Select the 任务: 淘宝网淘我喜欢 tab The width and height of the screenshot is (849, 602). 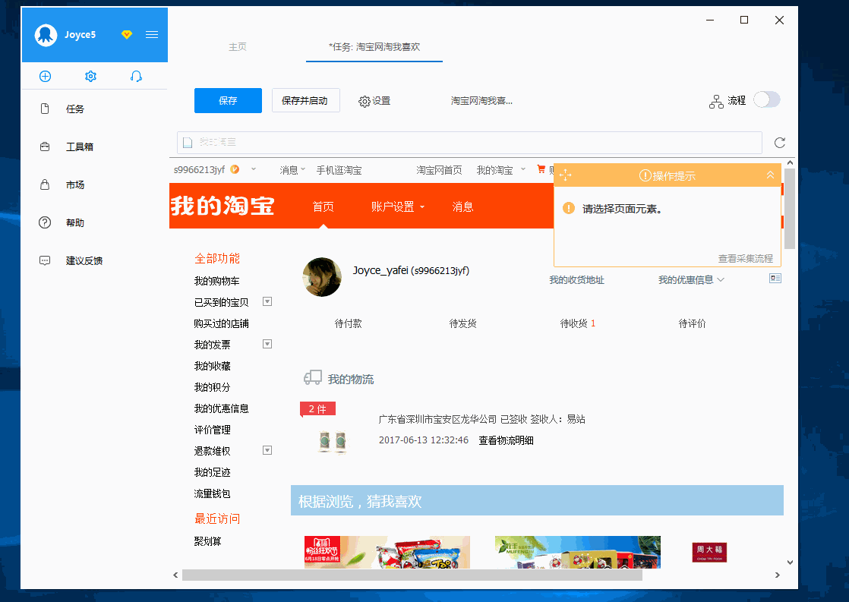point(374,46)
